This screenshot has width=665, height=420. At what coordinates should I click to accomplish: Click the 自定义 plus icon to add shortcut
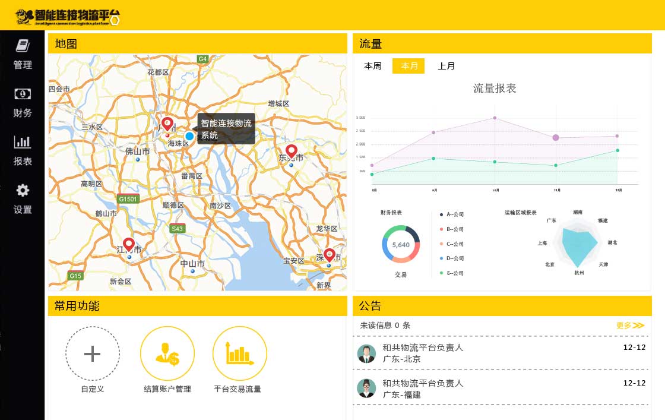[x=92, y=353]
